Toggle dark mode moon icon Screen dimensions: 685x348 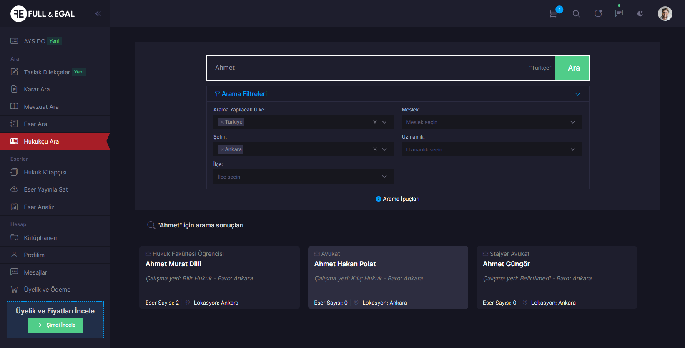[x=640, y=14]
